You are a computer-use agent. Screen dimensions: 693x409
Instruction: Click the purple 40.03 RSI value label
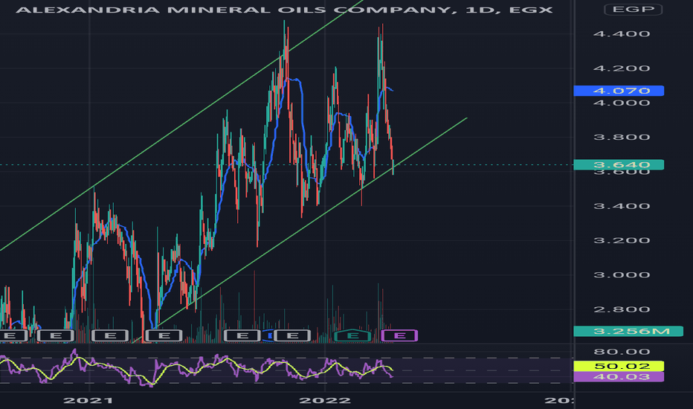[619, 377]
